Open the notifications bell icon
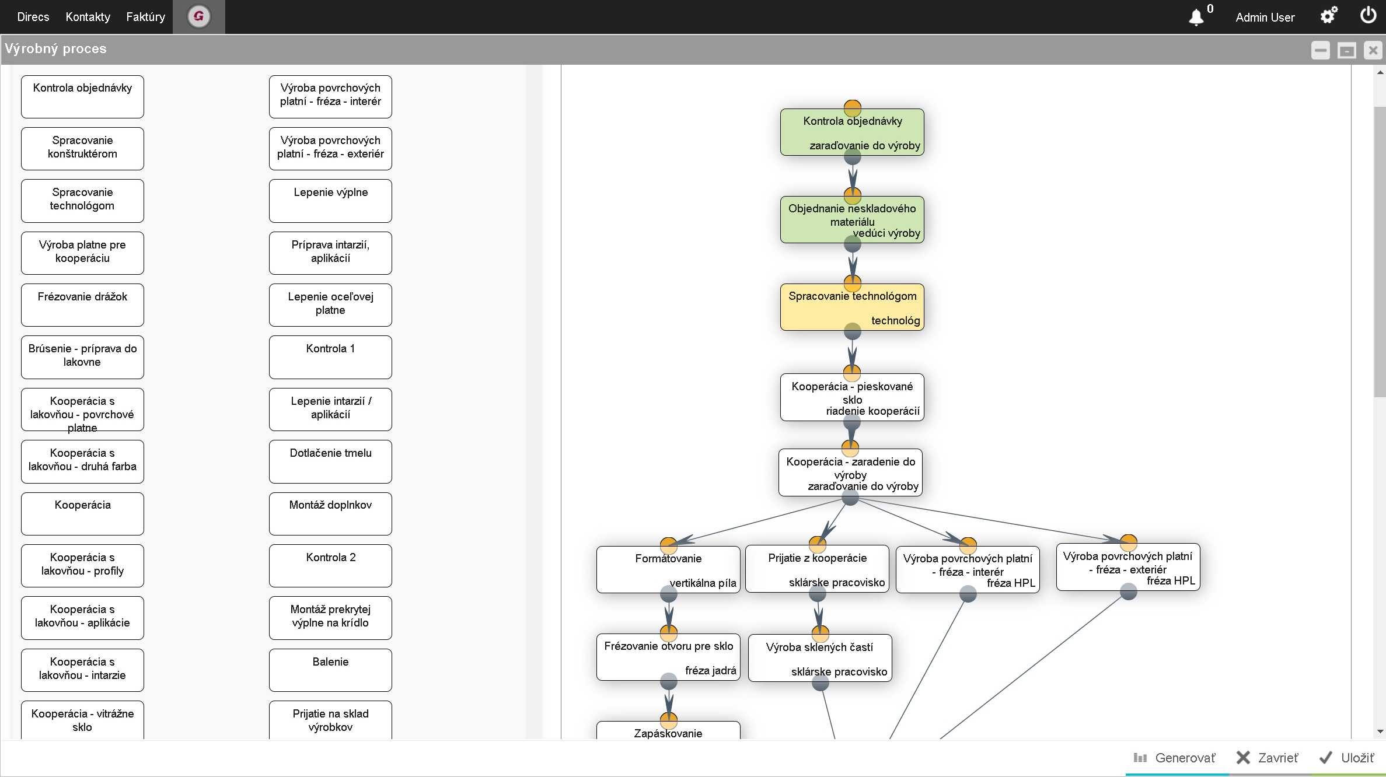The width and height of the screenshot is (1386, 777). pyautogui.click(x=1196, y=17)
